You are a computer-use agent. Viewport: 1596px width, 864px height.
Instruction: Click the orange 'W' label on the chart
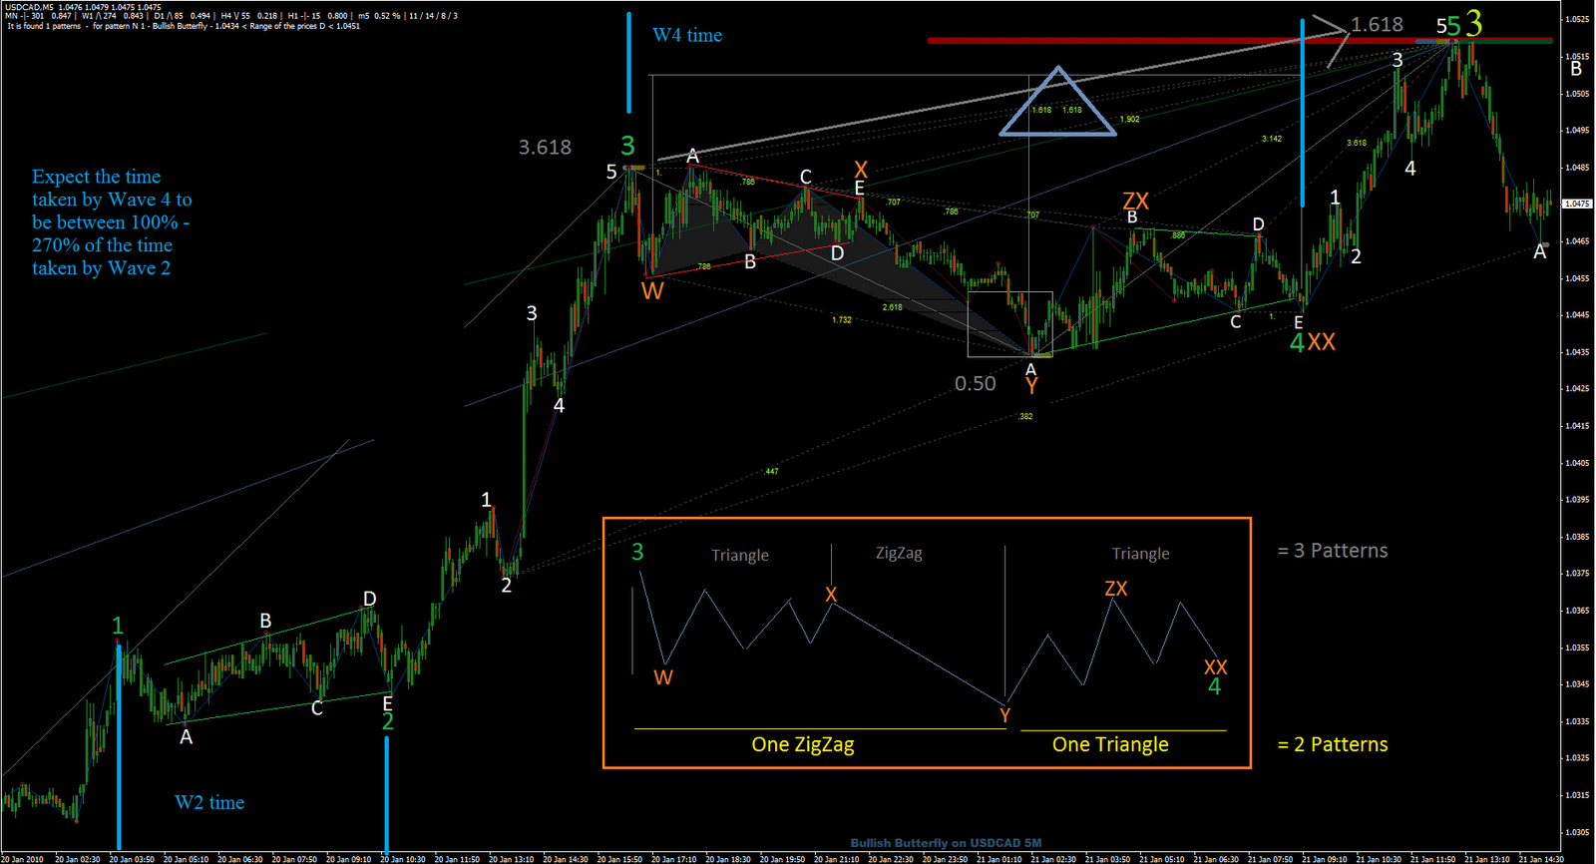tap(652, 291)
